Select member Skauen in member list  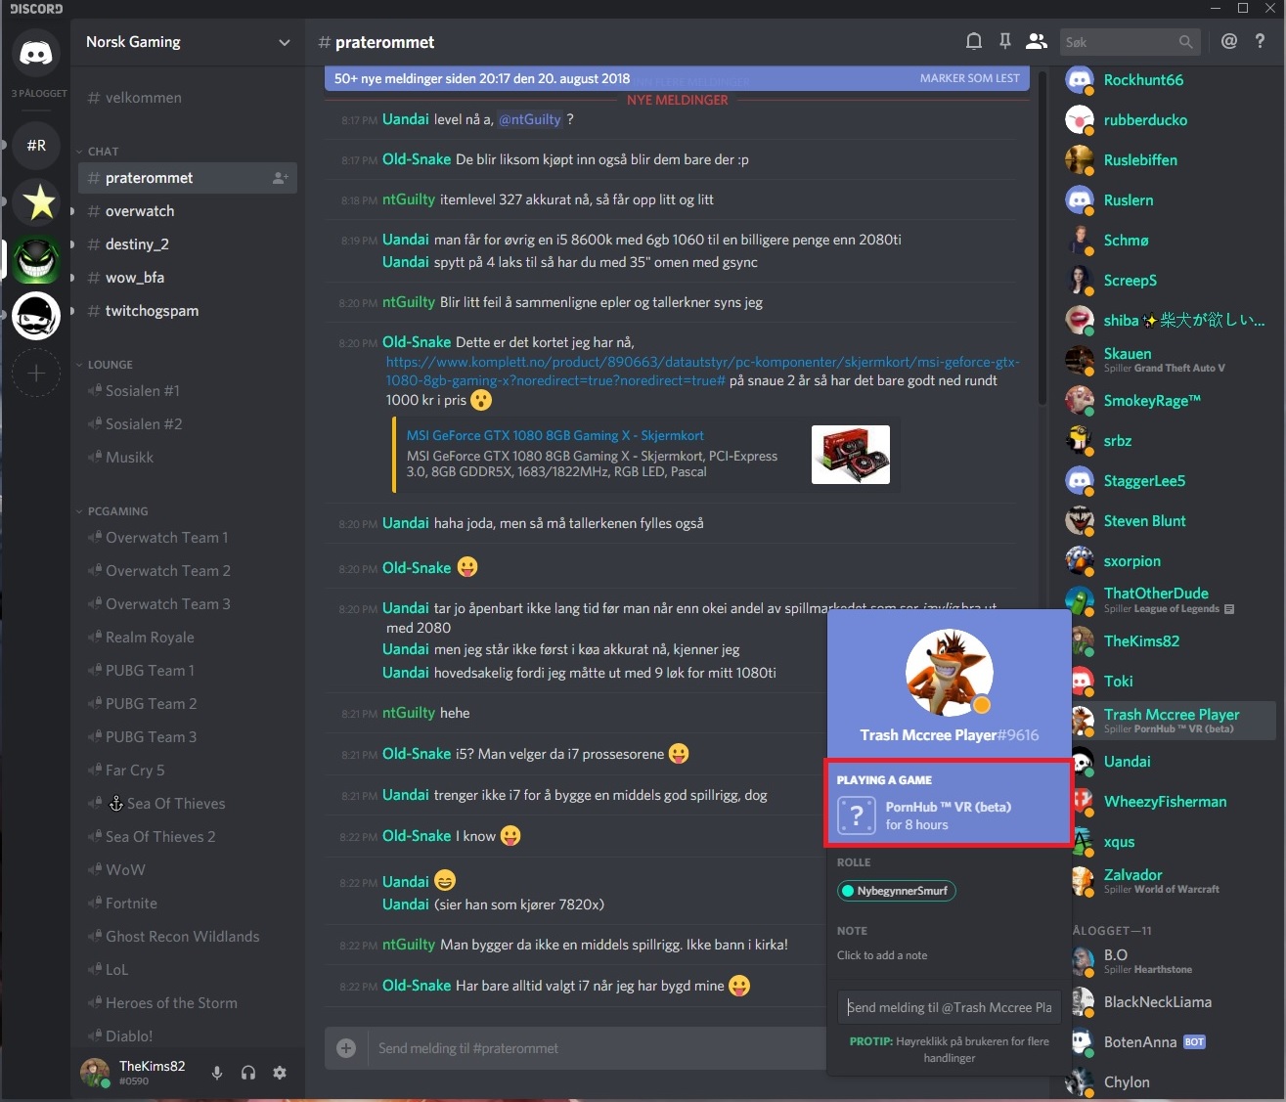[x=1169, y=360]
